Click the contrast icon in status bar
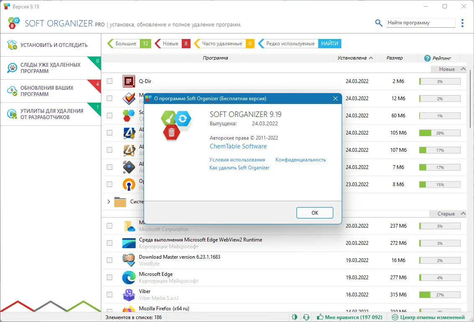 [294, 317]
